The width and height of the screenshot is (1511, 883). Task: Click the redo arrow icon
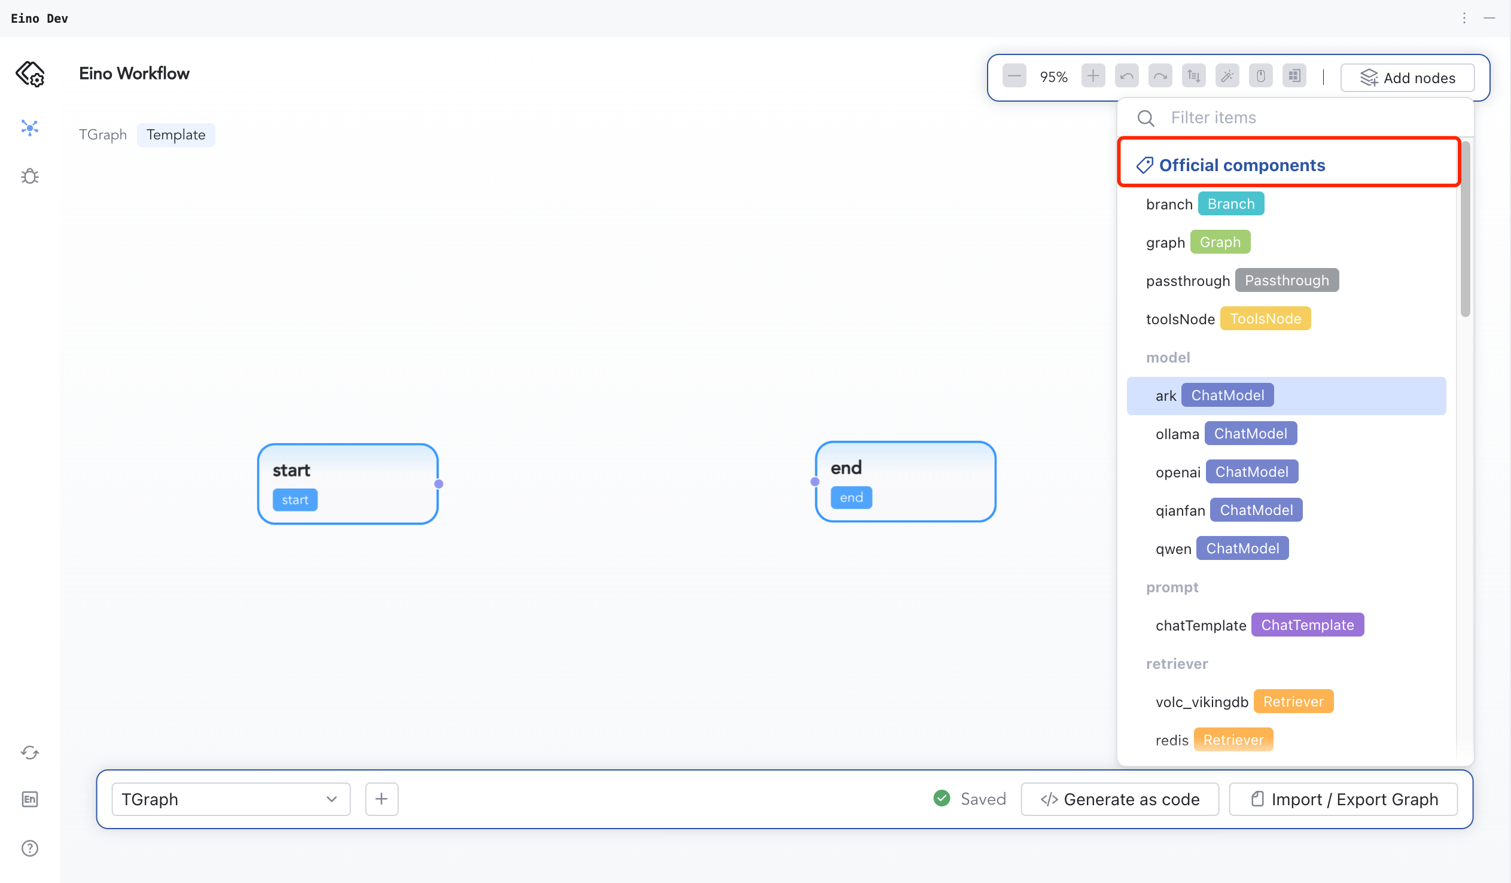(x=1160, y=76)
